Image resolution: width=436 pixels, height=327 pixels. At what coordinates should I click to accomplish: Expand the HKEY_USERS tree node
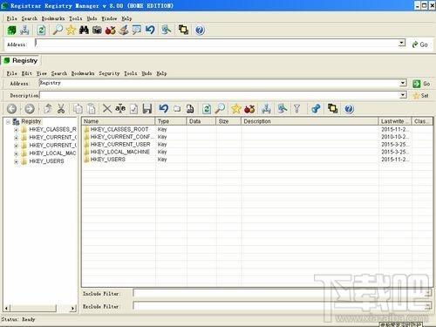(x=16, y=161)
